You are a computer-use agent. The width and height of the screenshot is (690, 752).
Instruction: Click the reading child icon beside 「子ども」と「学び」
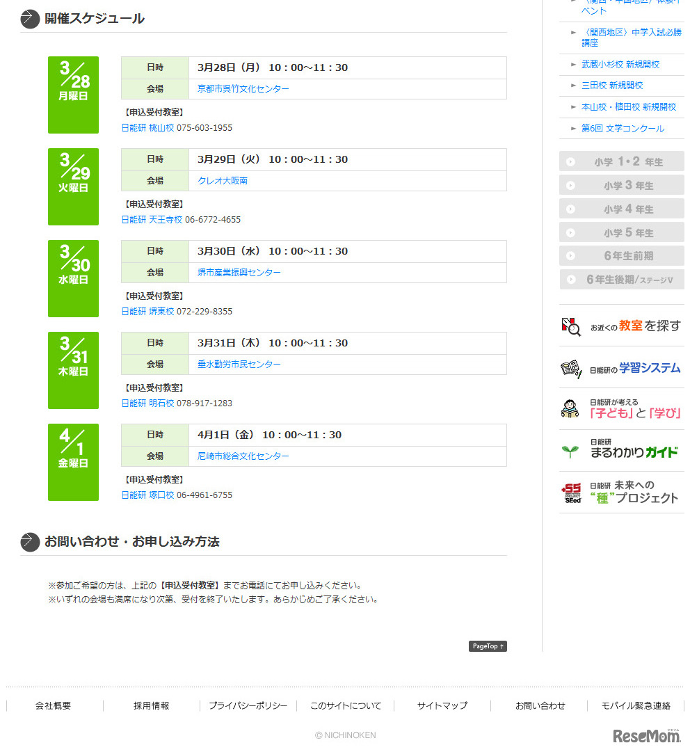click(x=572, y=407)
